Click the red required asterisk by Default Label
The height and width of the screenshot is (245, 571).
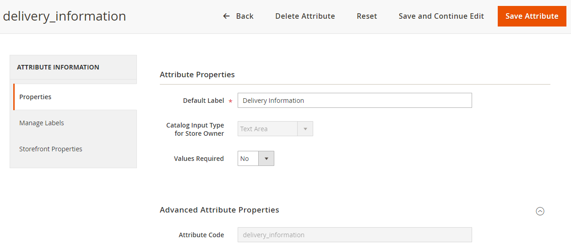click(230, 101)
